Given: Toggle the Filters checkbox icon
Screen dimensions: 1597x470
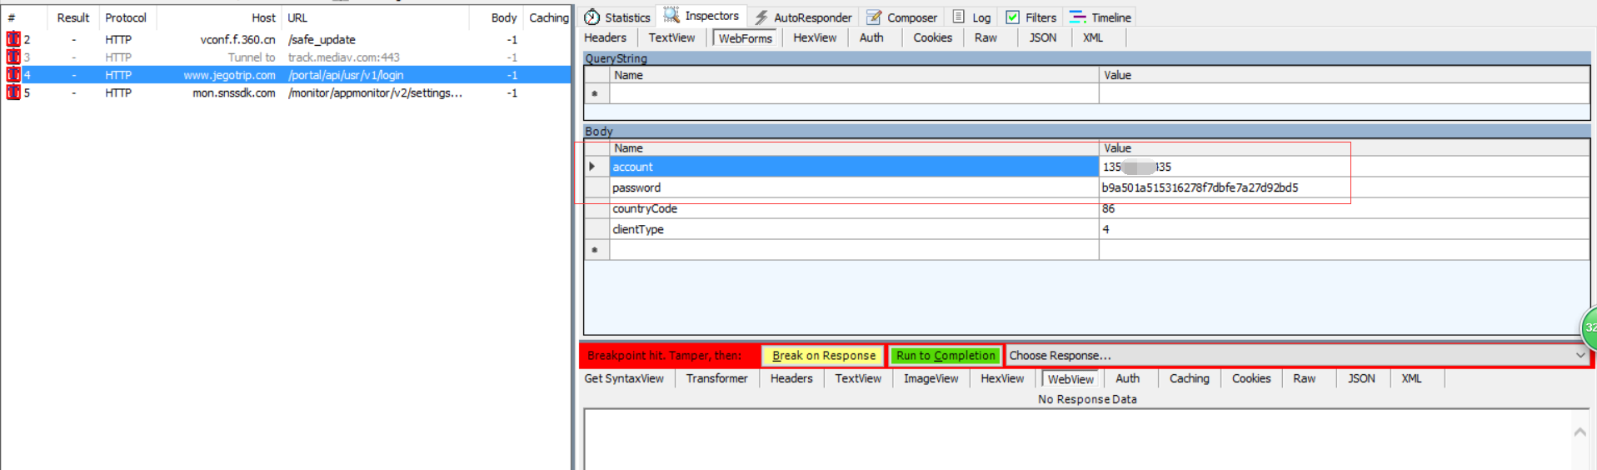Looking at the screenshot, I should (x=1013, y=17).
